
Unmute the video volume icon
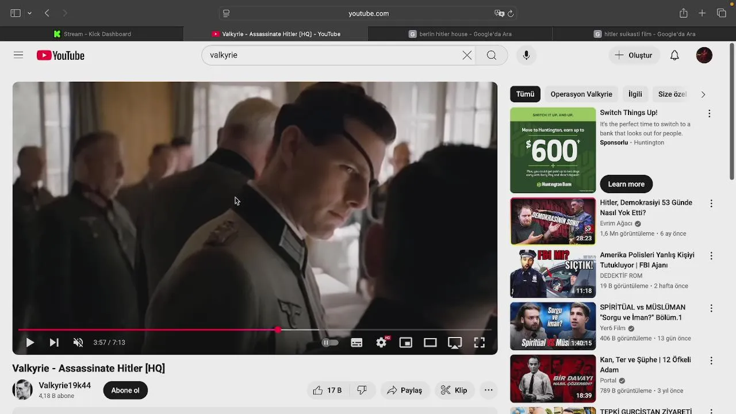point(78,343)
